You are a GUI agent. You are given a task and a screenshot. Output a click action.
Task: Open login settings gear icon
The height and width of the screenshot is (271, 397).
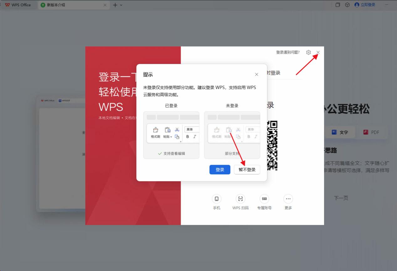pos(308,53)
